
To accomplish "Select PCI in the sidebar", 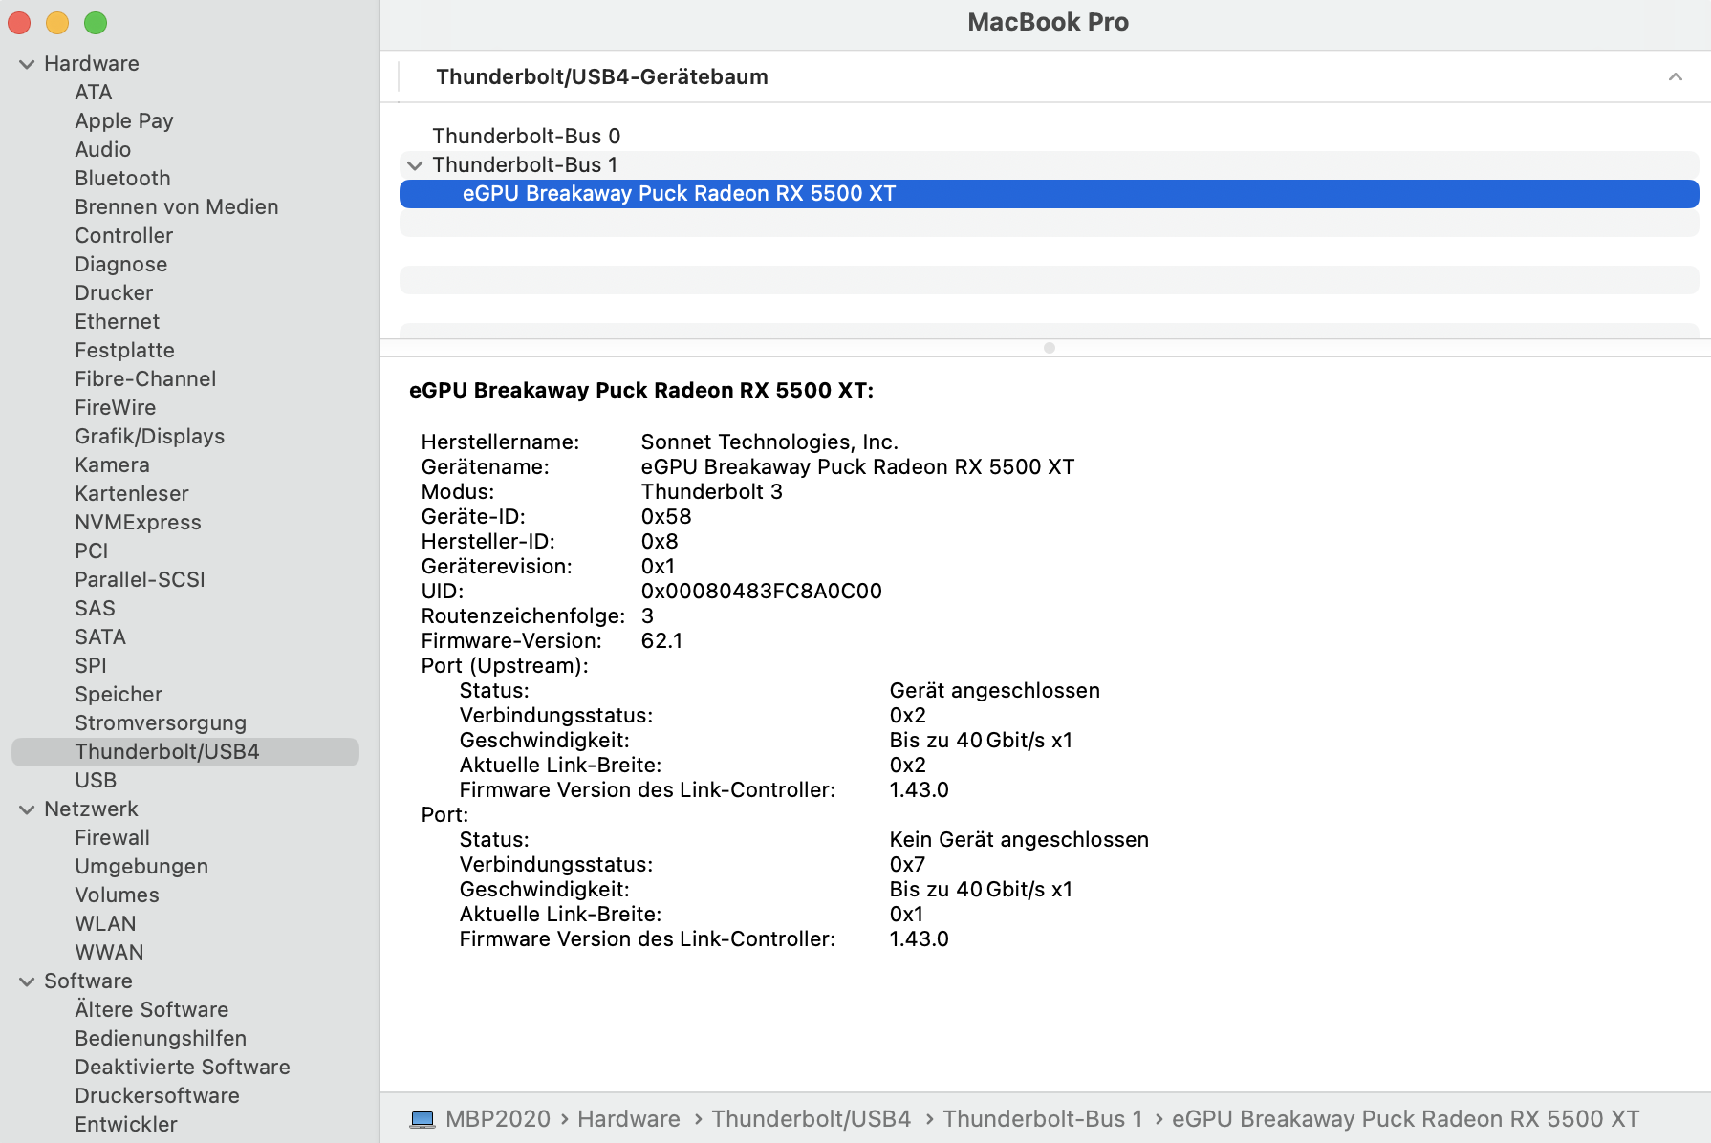I will pyautogui.click(x=92, y=551).
